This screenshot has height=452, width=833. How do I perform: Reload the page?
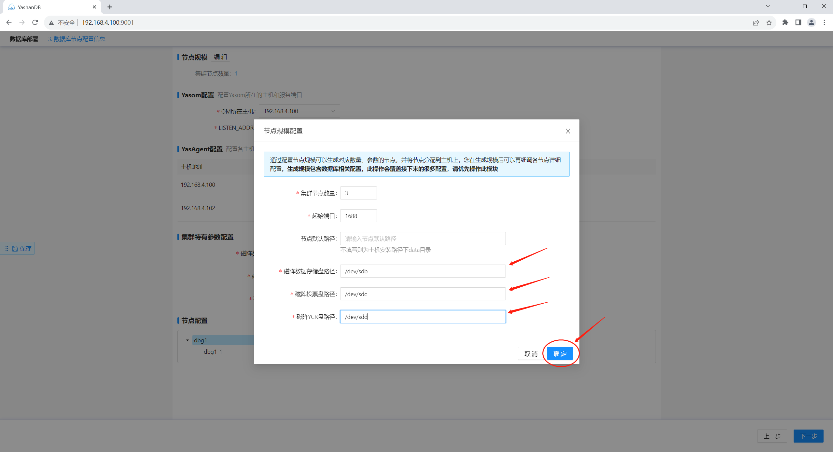point(35,22)
